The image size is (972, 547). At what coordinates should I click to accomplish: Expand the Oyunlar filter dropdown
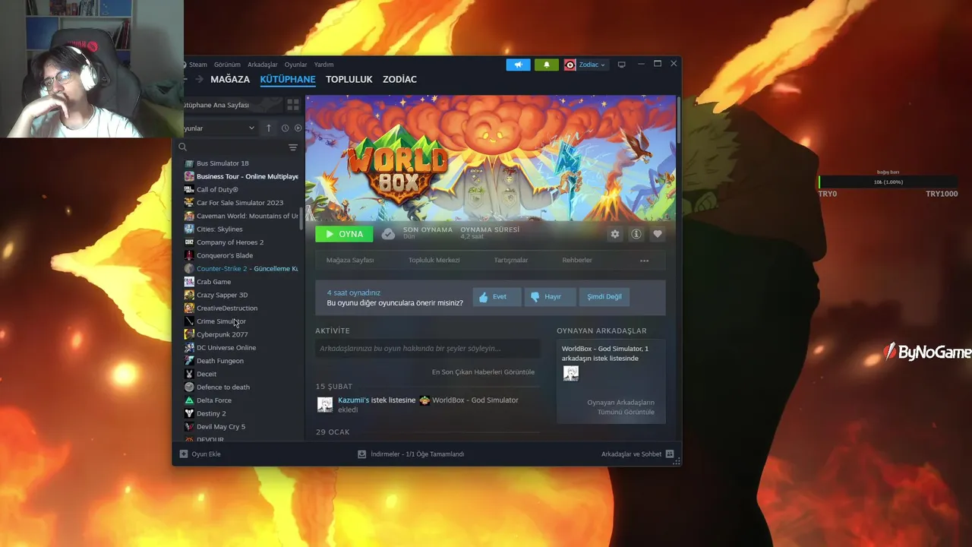(x=219, y=128)
